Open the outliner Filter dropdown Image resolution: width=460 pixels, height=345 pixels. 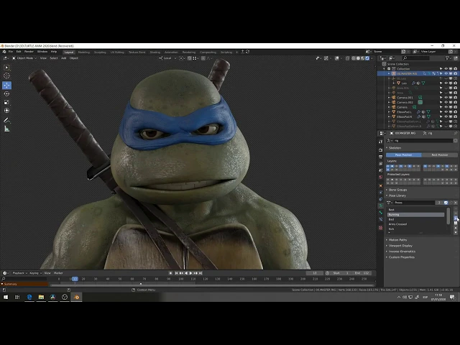(x=448, y=58)
